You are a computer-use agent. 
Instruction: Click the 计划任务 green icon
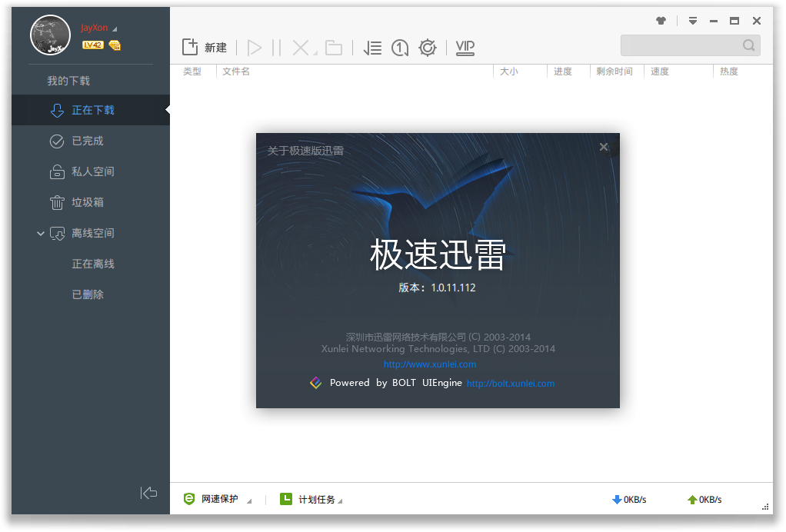coord(286,499)
